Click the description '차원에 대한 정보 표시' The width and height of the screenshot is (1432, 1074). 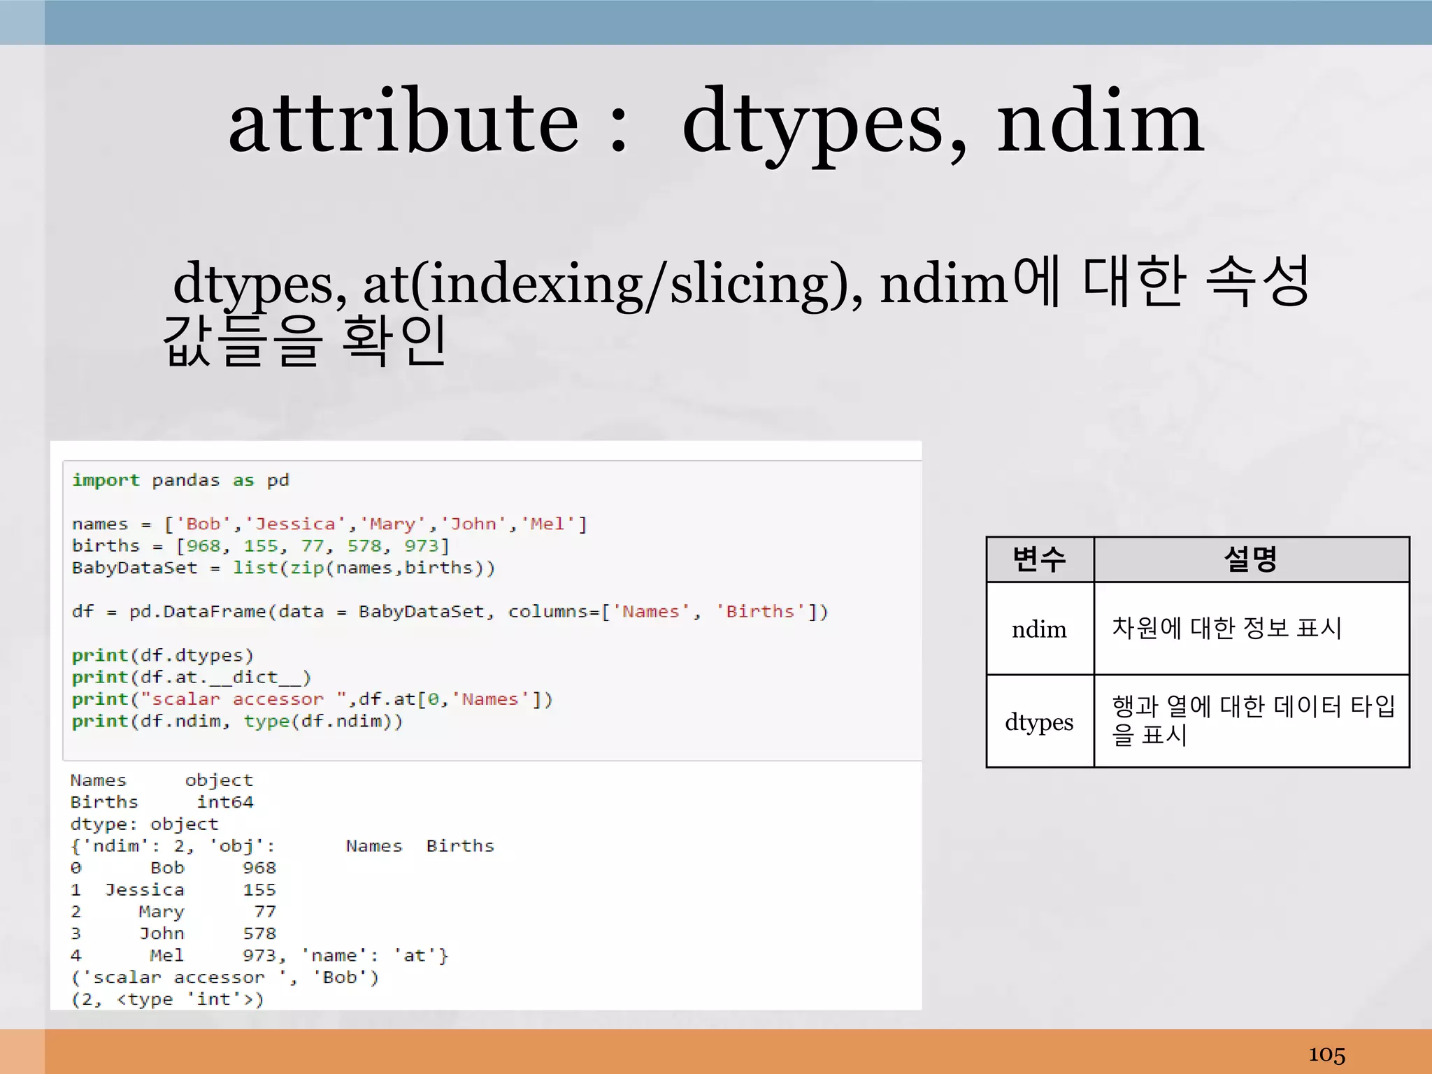pos(1227,628)
